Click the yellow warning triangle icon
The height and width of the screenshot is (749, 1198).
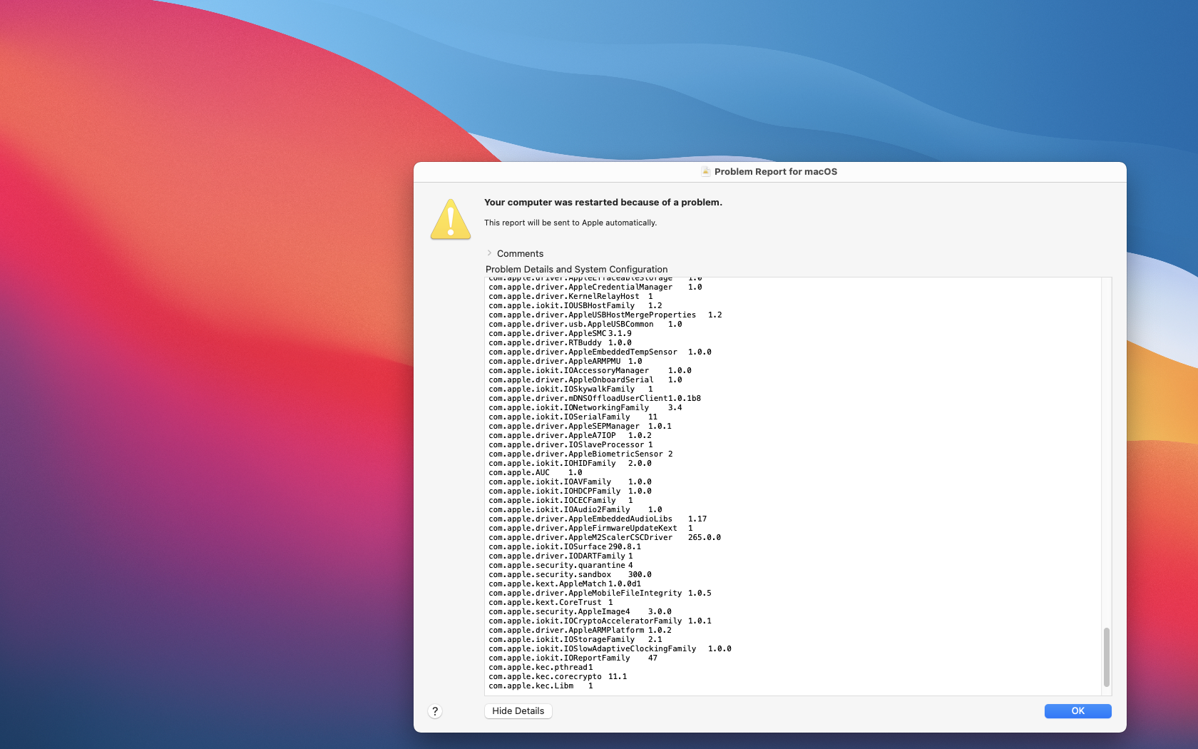coord(451,219)
